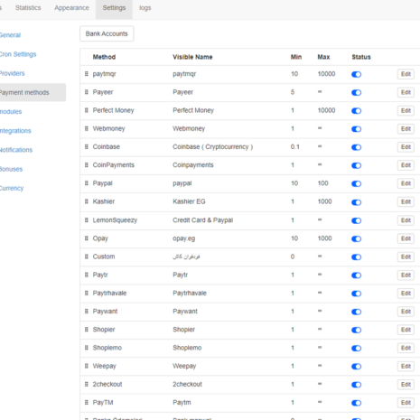
Task: Edit the Kashier payment method
Action: (x=406, y=201)
